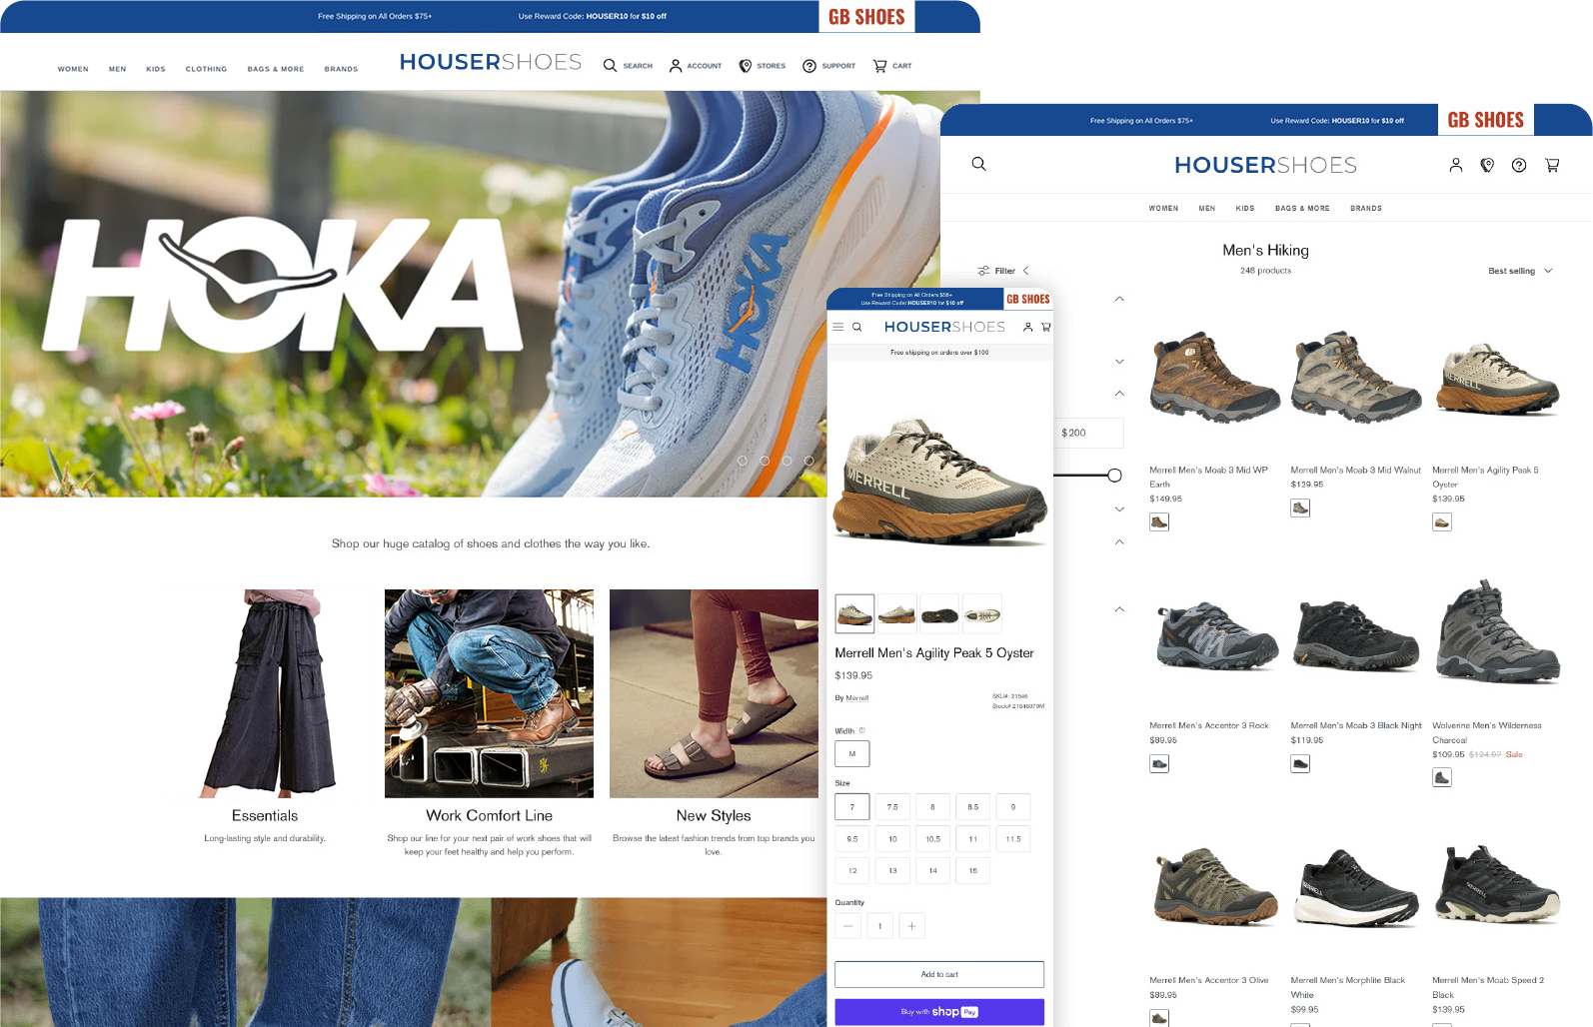Screen dimensions: 1593x1027
Task: Open BAGS & MORE on the homepage
Action: coord(276,69)
